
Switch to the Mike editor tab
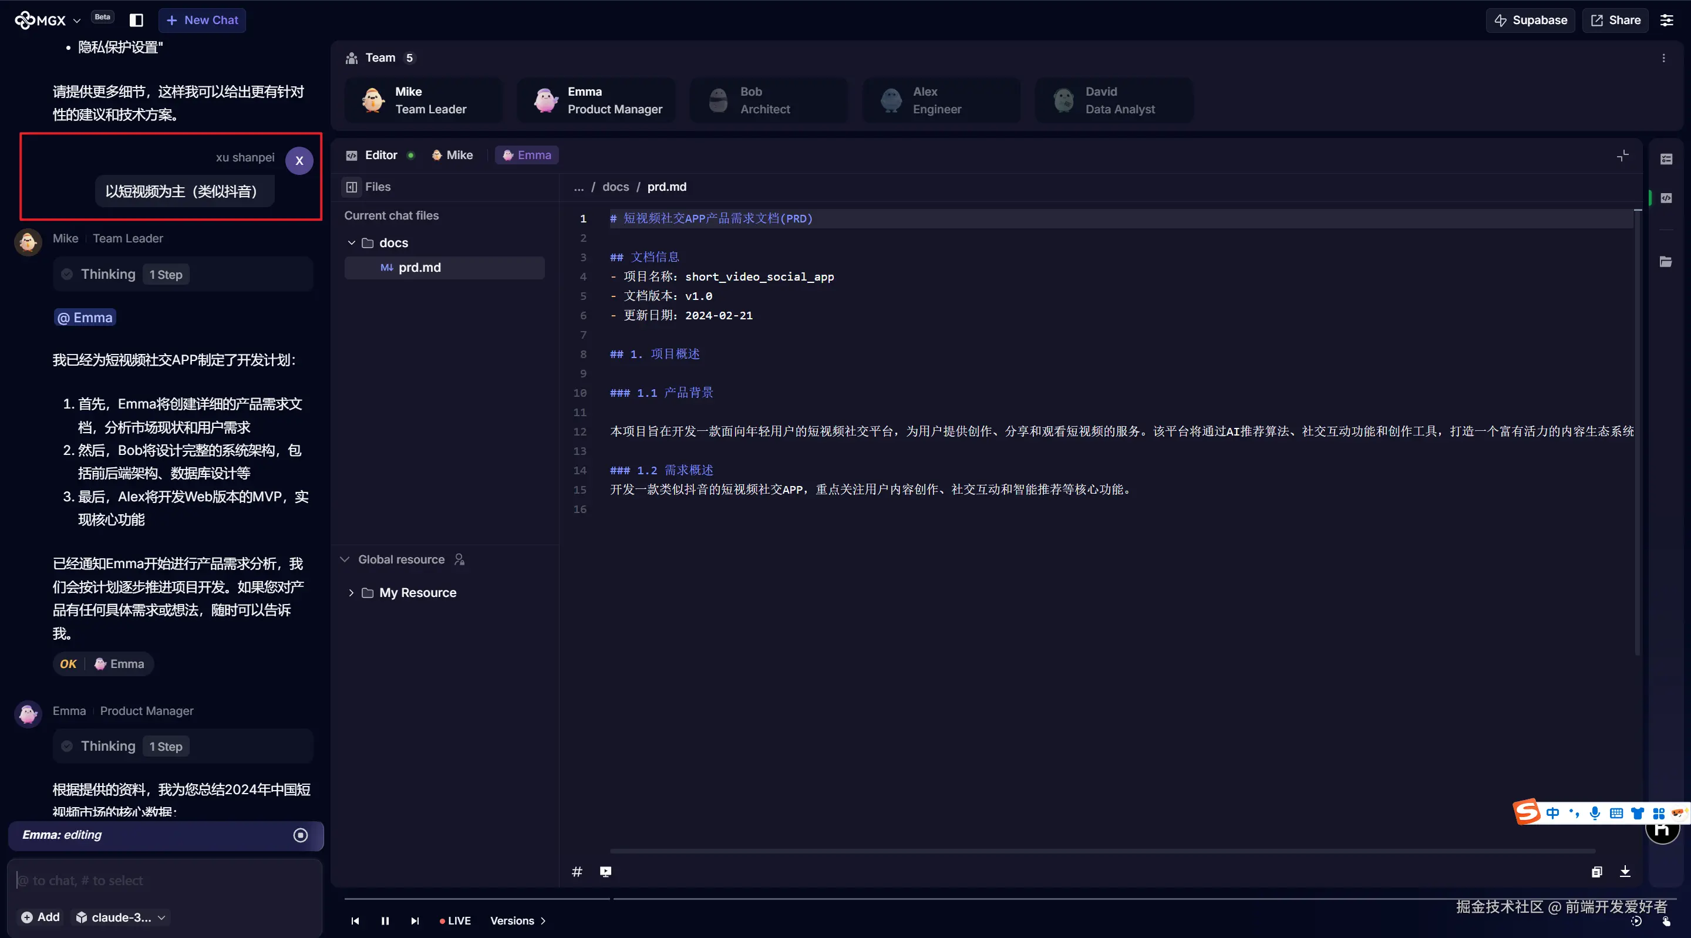[452, 156]
